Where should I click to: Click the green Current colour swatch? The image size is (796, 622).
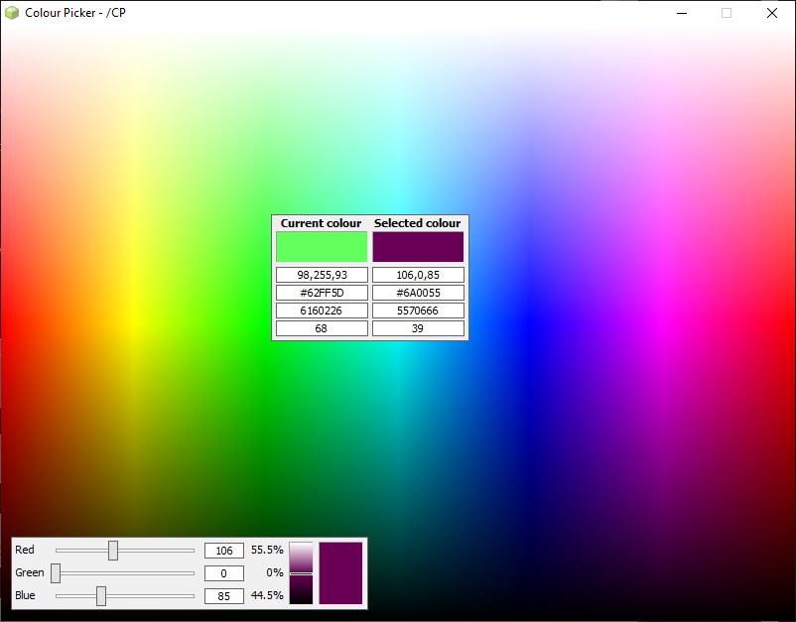[322, 247]
